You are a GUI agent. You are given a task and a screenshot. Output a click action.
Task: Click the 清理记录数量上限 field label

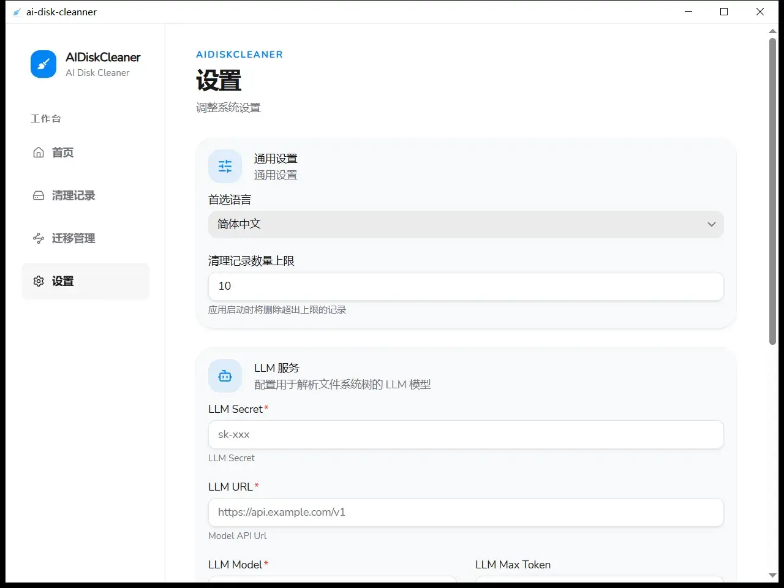click(x=251, y=261)
